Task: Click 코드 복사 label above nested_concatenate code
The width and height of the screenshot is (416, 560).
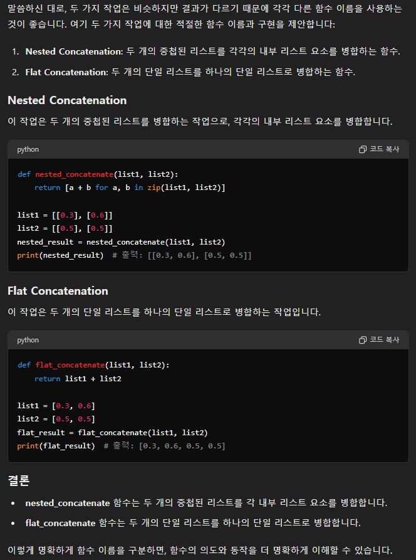Action: (x=384, y=149)
